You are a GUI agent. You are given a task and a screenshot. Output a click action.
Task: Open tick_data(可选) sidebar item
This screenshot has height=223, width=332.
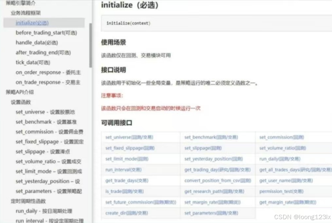[33, 63]
